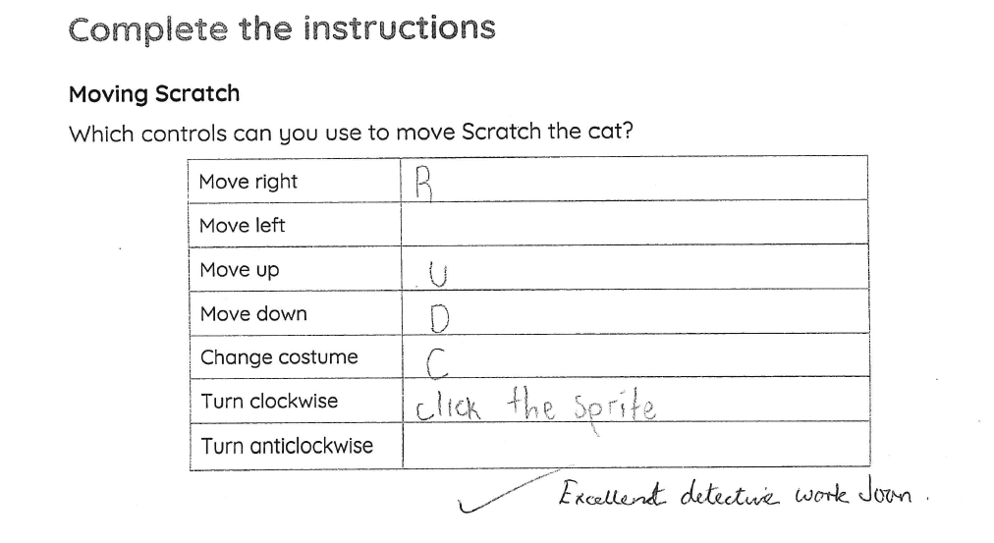This screenshot has height=543, width=994.
Task: Click the question about moving Scratch the cat
Action: pyautogui.click(x=349, y=133)
